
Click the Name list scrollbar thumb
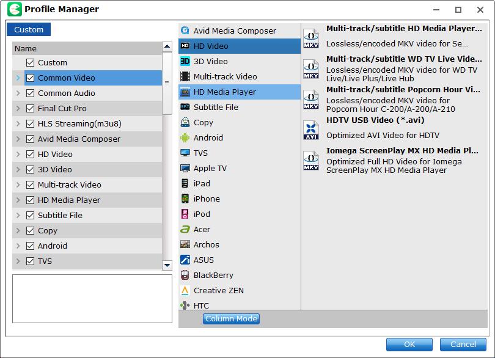coord(167,83)
